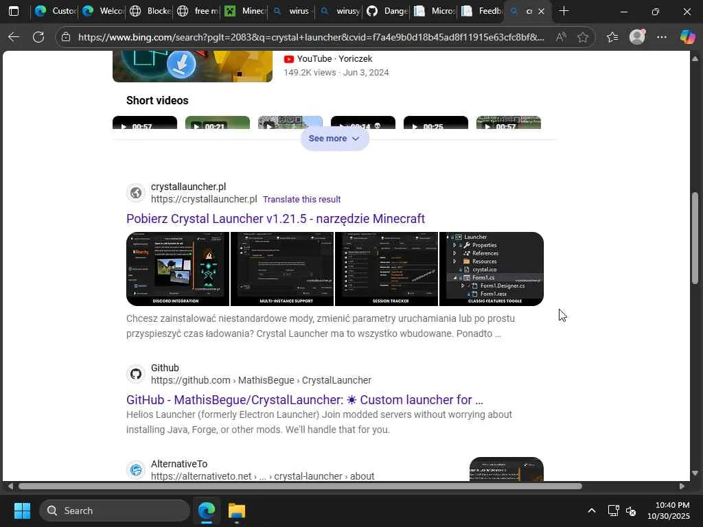Switch to the wirus tab
Image resolution: width=703 pixels, height=527 pixels.
point(292,11)
